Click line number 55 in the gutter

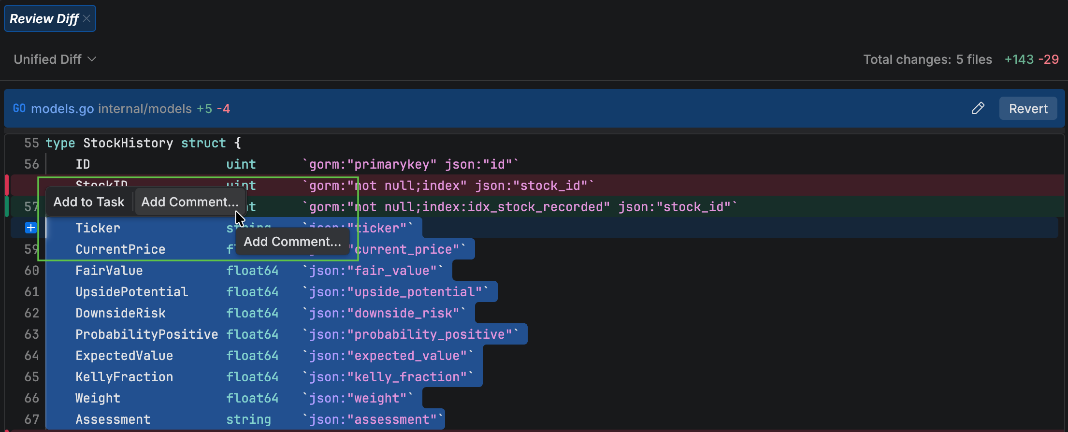pyautogui.click(x=31, y=143)
